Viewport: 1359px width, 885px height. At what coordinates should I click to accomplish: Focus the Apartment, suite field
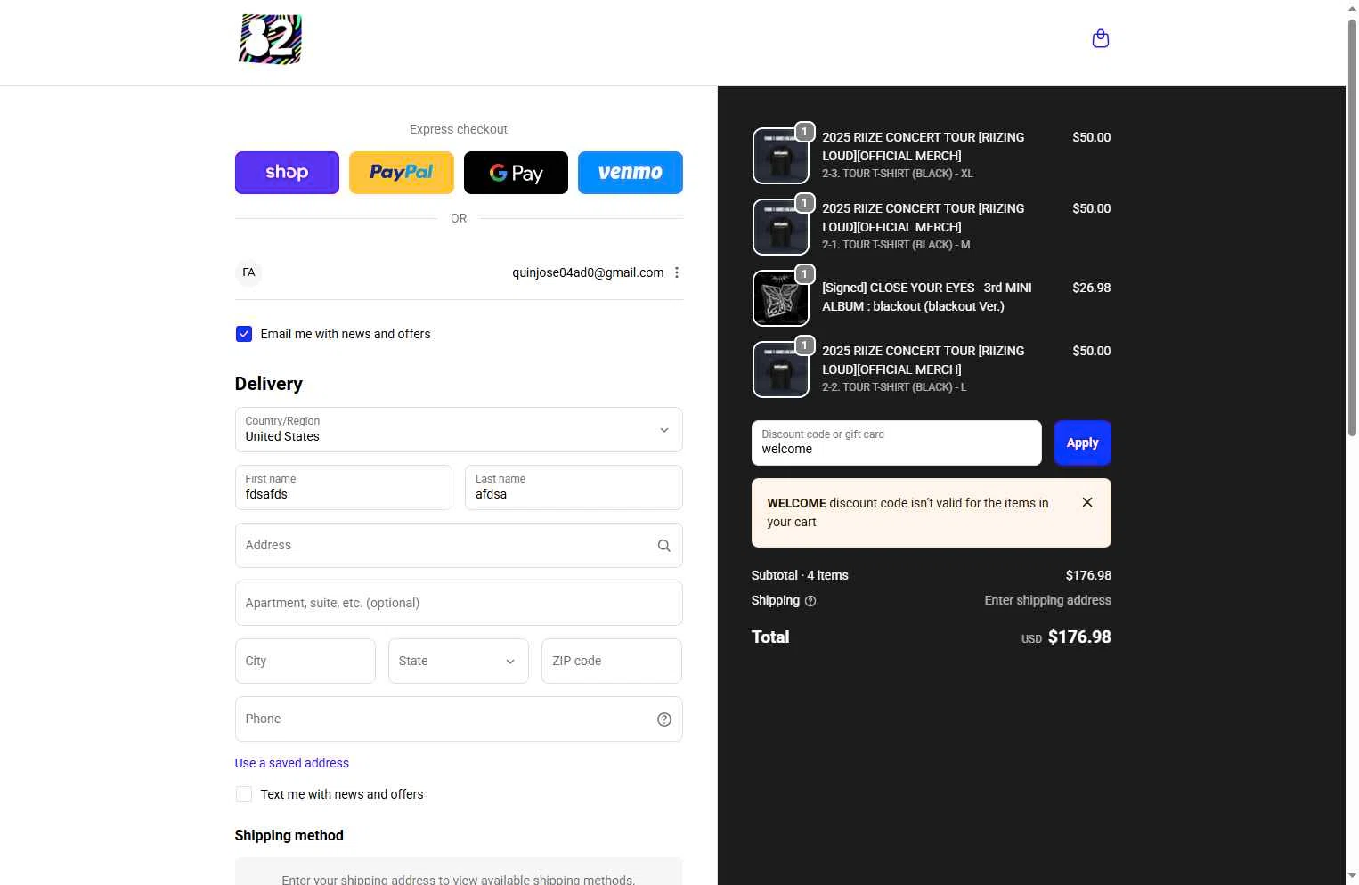pos(459,604)
